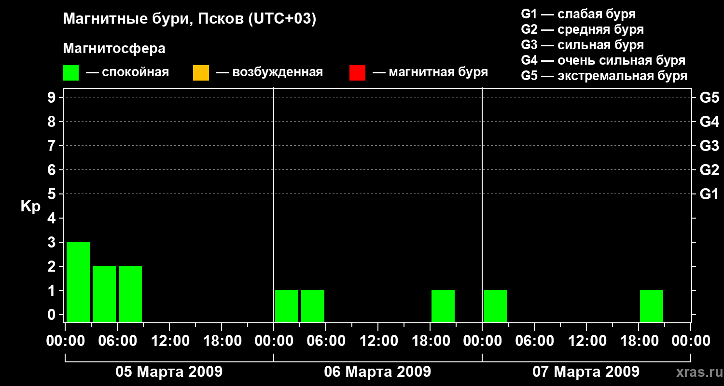Select the Kp 3 bar on 05 Марта
724x386 pixels.
point(78,282)
